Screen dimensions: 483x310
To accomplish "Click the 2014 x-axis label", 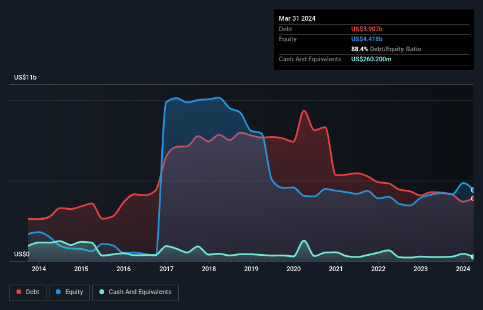I will click(x=39, y=269).
